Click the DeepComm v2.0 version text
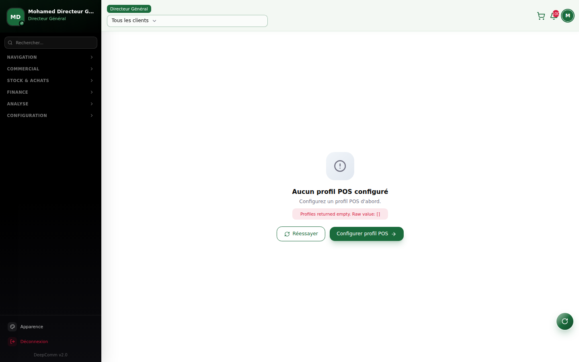Image resolution: width=579 pixels, height=362 pixels. (51, 355)
